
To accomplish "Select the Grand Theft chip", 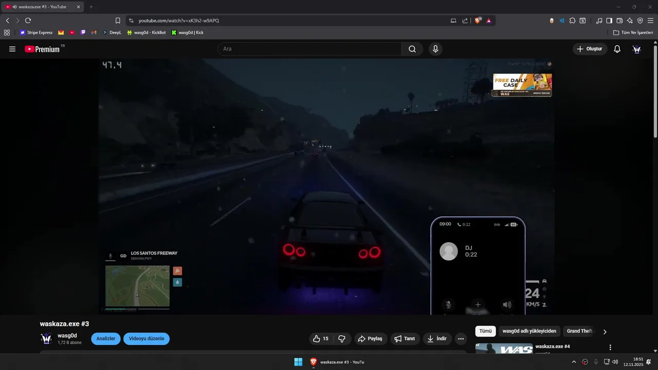I will click(580, 331).
